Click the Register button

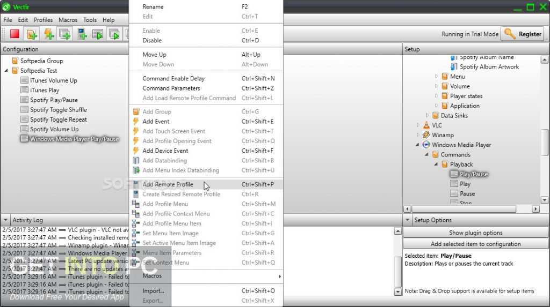(523, 34)
